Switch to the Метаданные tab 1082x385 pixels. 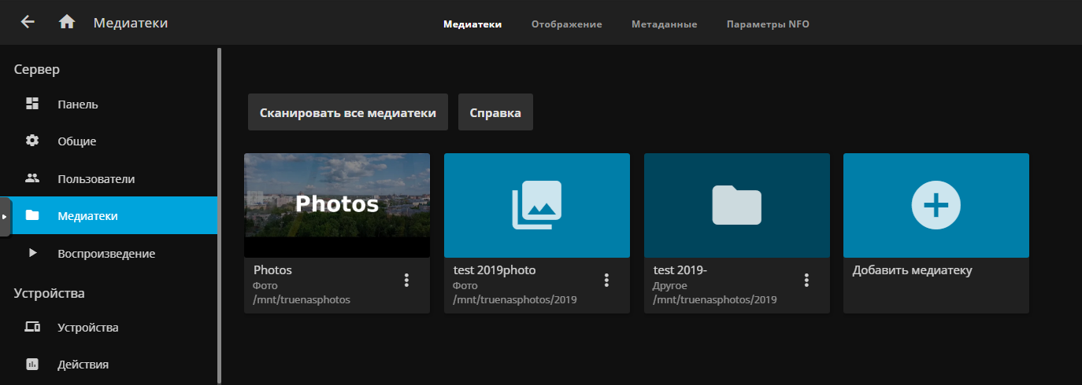coord(664,24)
